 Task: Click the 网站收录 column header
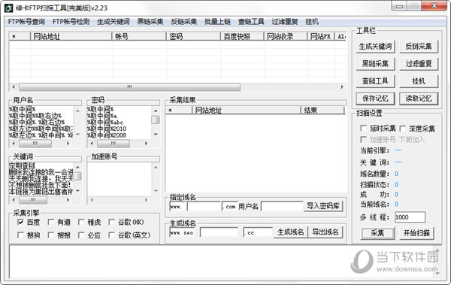coord(286,37)
